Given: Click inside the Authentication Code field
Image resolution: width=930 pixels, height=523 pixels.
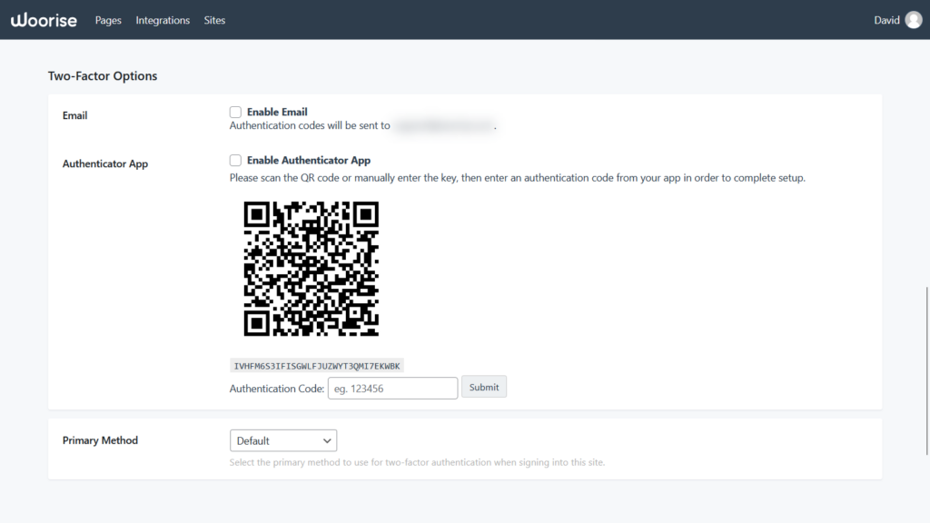Looking at the screenshot, I should pyautogui.click(x=392, y=388).
